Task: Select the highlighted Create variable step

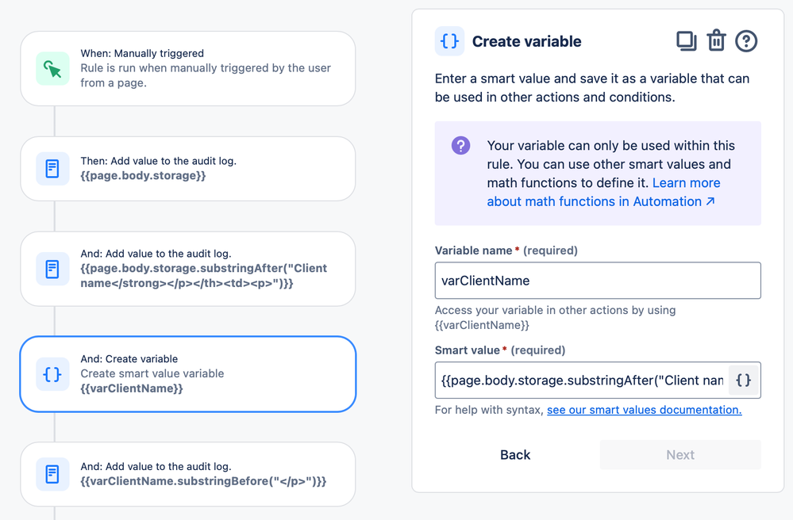Action: tap(188, 374)
